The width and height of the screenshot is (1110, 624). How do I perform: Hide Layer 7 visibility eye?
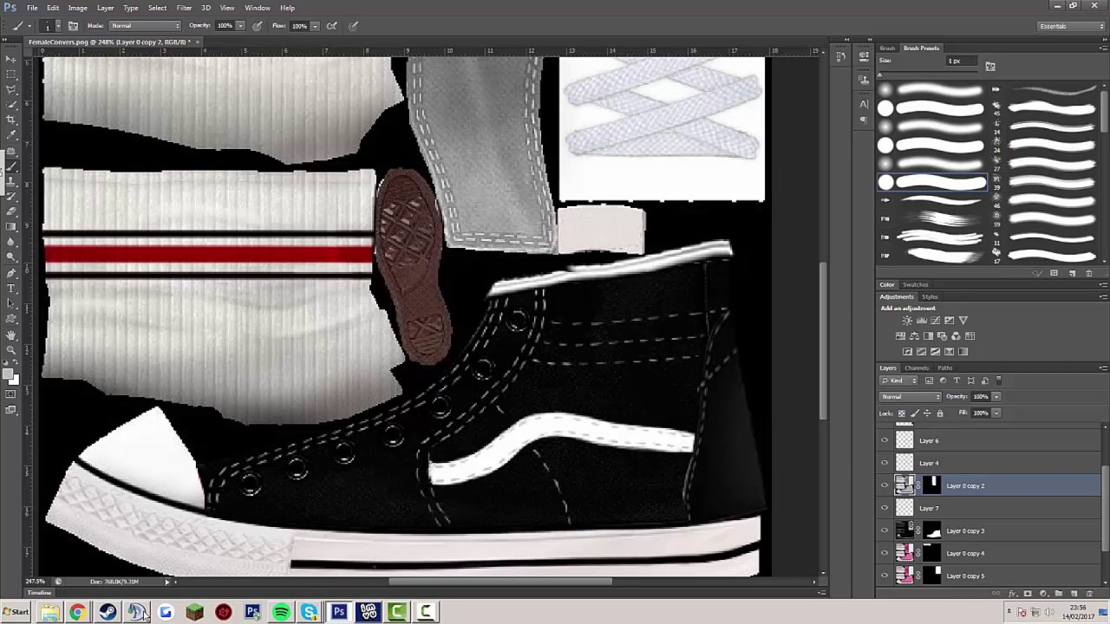(x=885, y=508)
